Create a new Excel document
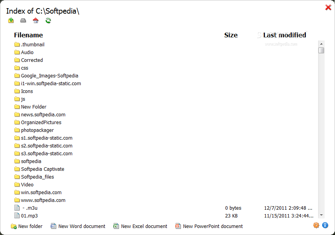Screen dimensions: 335x235 coord(140,226)
